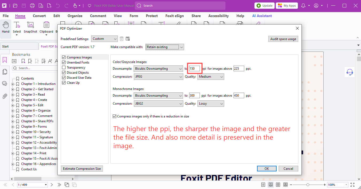
Task: Click the Print icon in title bar
Action: pyautogui.click(x=32, y=6)
